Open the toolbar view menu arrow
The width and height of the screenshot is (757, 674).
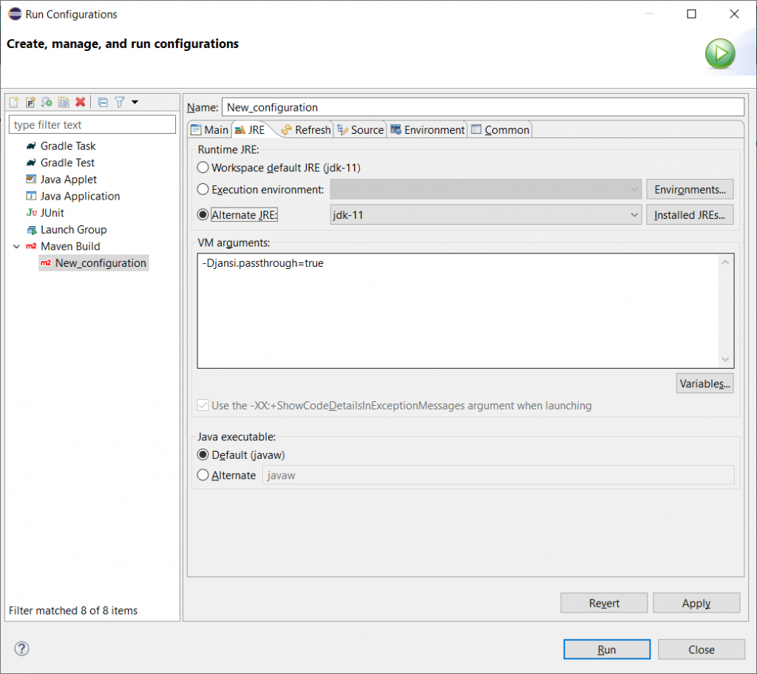tap(135, 102)
